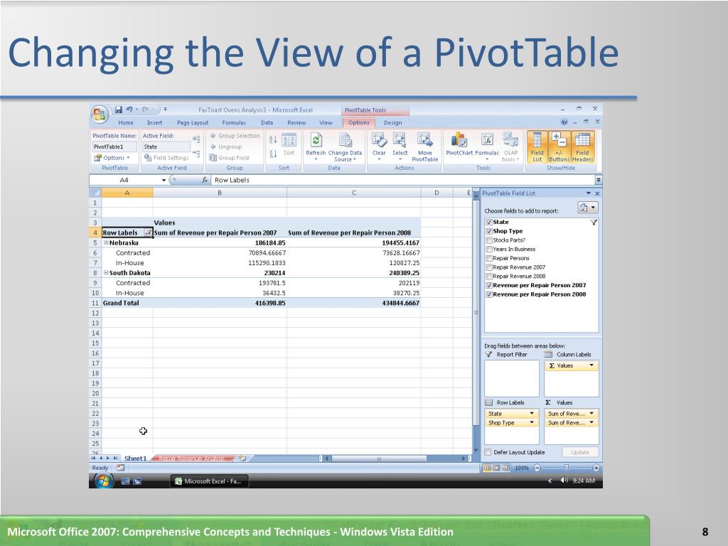The image size is (728, 546).
Task: Save workbook via Quick Access Toolbar
Action: [x=119, y=109]
